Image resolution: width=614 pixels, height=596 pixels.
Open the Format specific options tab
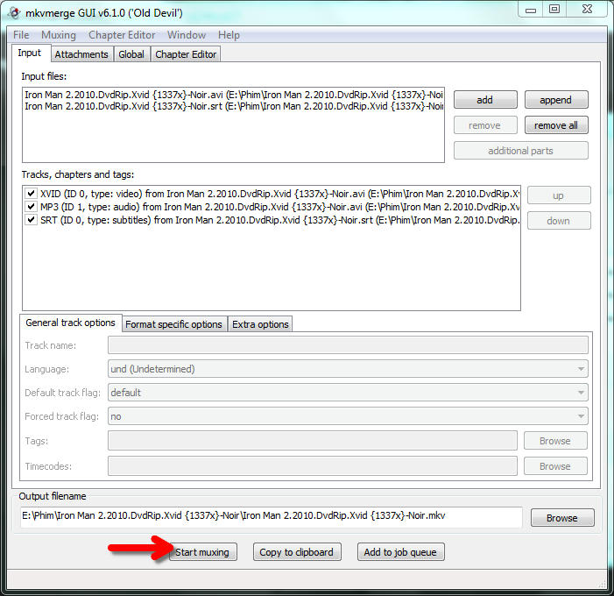click(173, 324)
